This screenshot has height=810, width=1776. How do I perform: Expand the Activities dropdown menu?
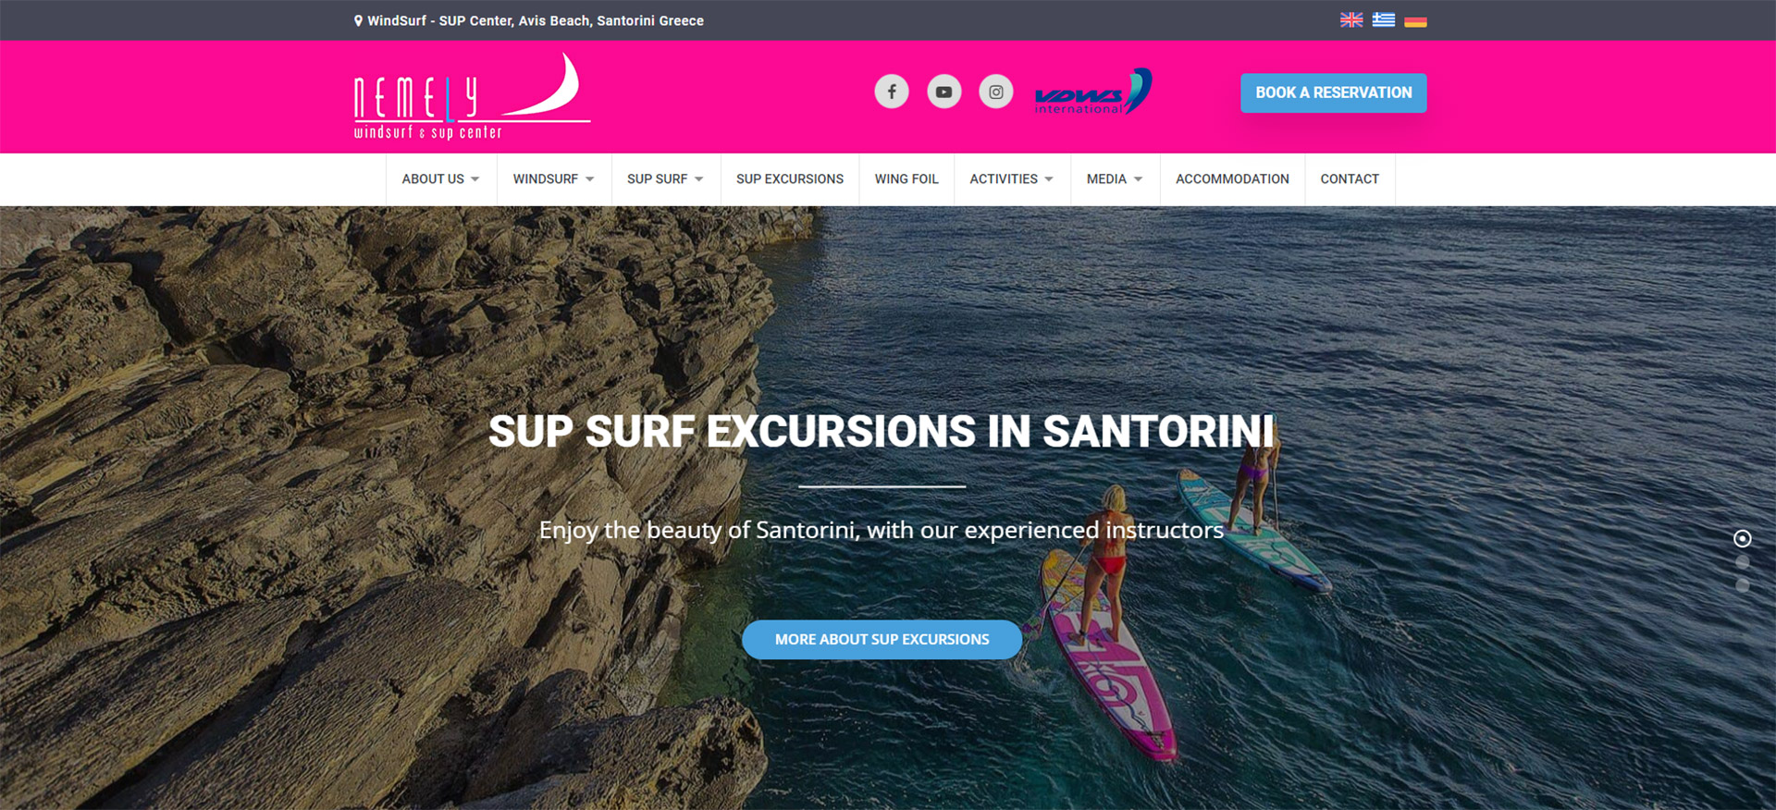tap(1012, 179)
